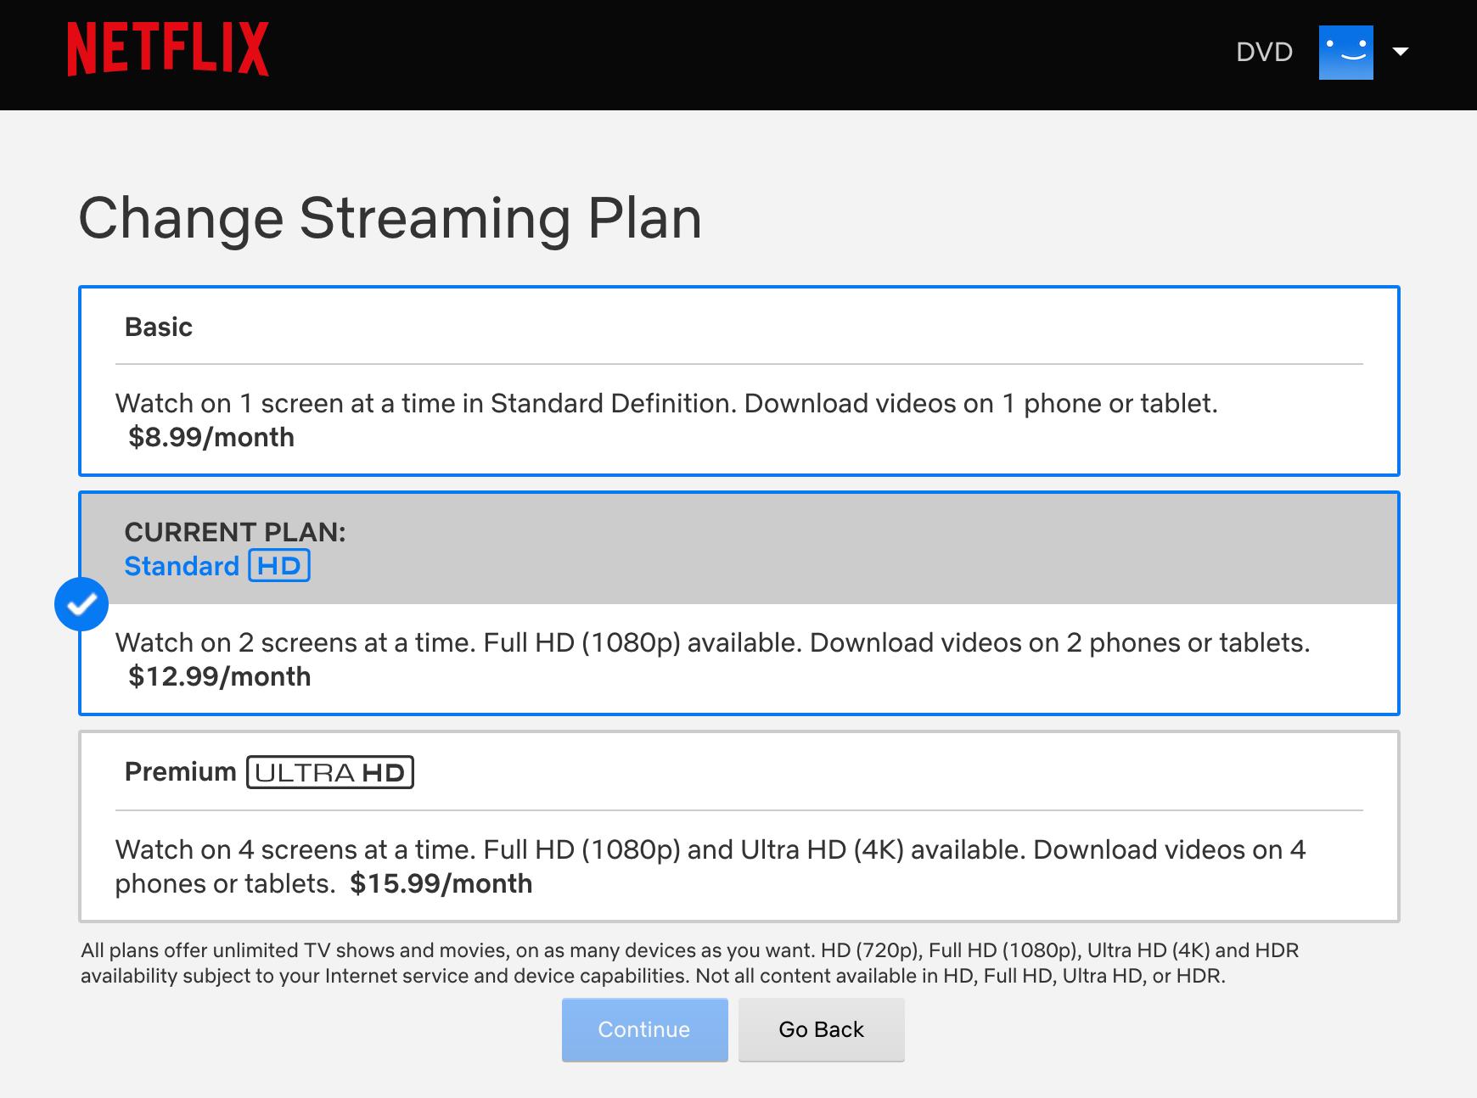The height and width of the screenshot is (1098, 1477).
Task: Click the blue checkmark on Standard plan
Action: (x=81, y=604)
